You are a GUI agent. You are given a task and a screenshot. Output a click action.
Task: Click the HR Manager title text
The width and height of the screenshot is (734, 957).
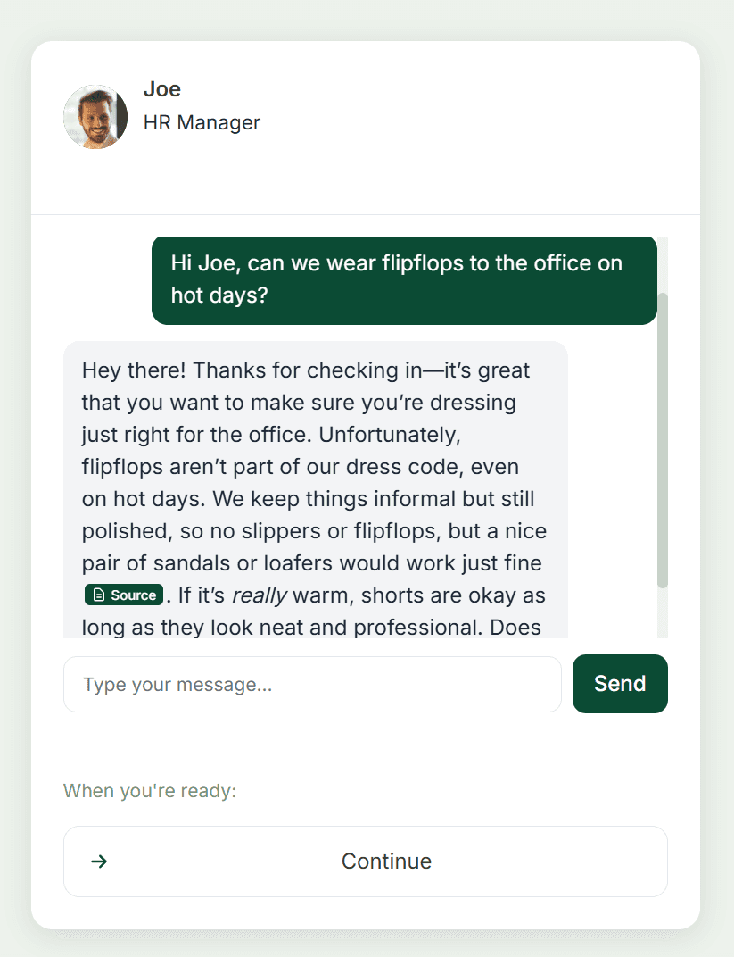pos(202,122)
